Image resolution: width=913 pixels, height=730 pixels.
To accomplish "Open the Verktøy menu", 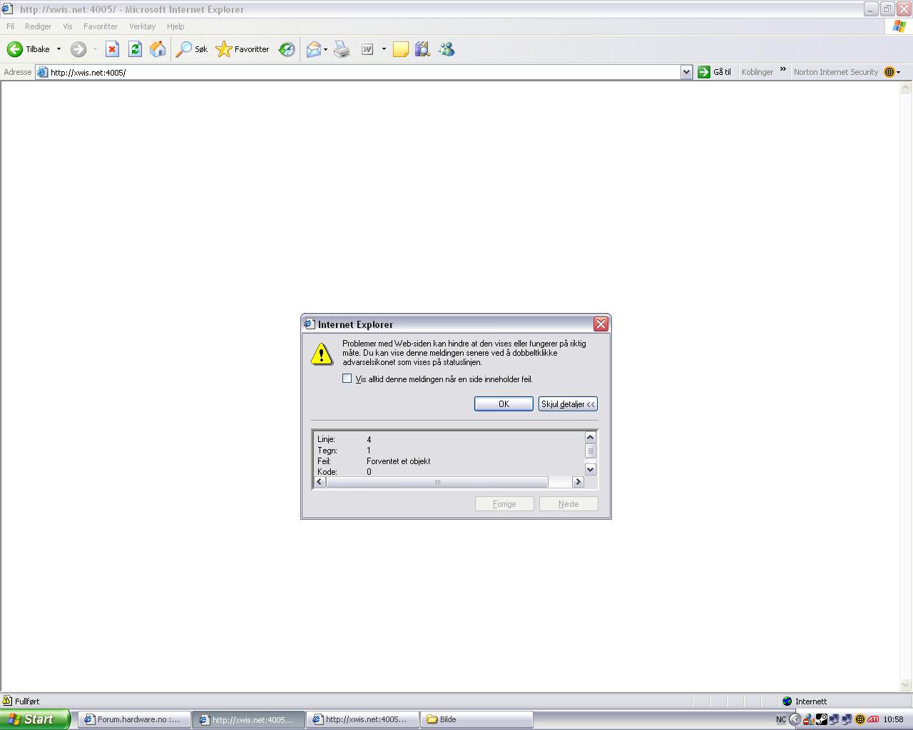I will 142,26.
